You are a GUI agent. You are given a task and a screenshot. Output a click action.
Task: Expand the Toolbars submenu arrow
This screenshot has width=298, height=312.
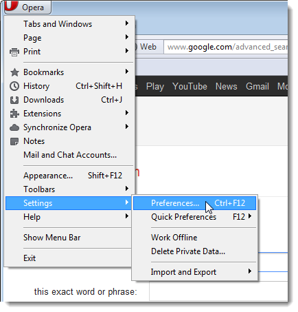pos(127,189)
